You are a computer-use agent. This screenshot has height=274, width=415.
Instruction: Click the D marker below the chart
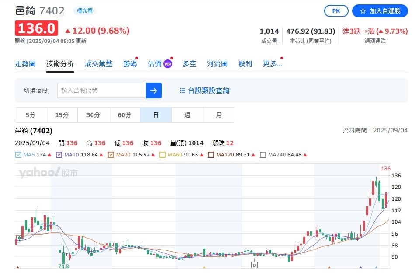254,264
